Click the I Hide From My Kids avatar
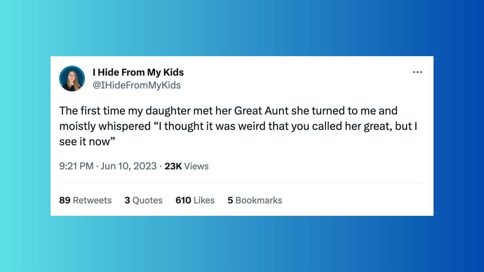This screenshot has width=484, height=272. pos(72,79)
